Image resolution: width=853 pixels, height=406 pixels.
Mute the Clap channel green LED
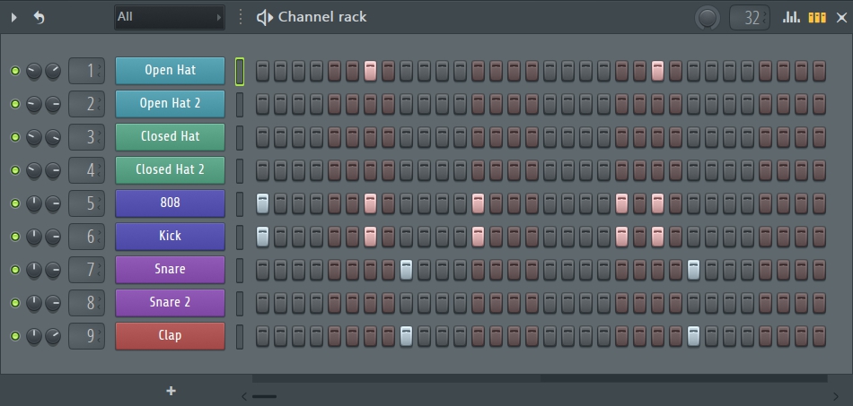click(x=15, y=336)
